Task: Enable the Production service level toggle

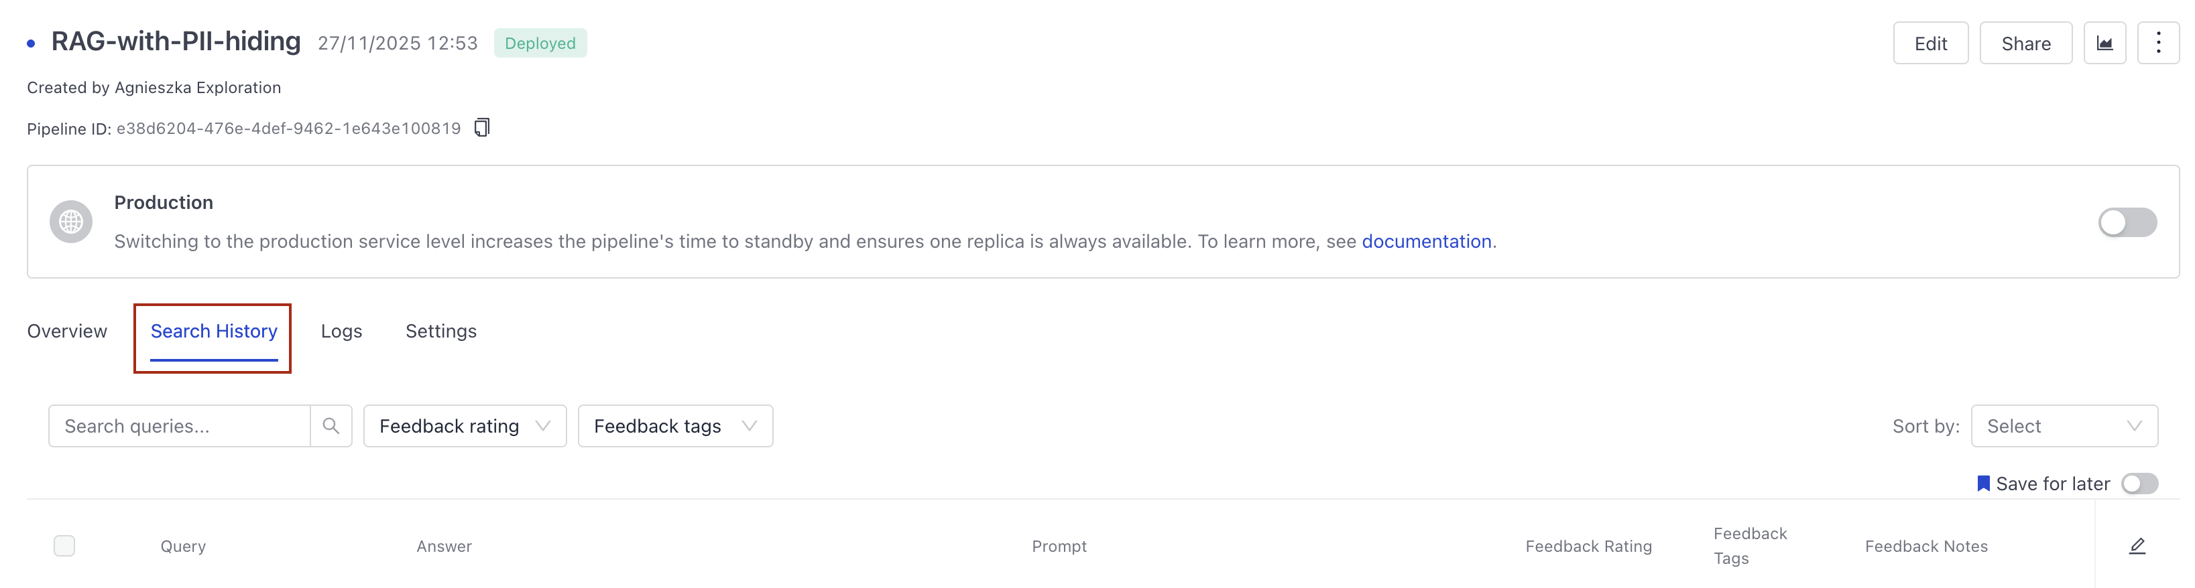Action: [x=2127, y=222]
